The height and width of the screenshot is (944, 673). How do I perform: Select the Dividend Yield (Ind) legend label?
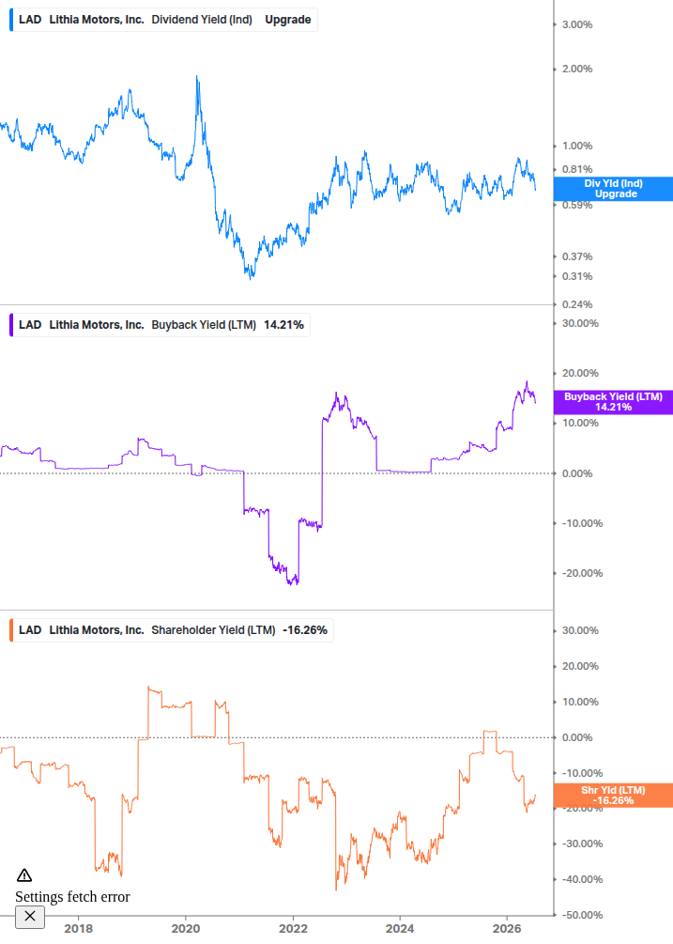coord(202,20)
